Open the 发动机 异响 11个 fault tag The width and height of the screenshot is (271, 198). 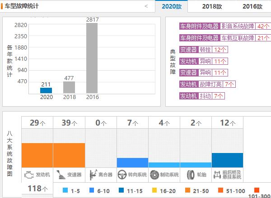204,61
